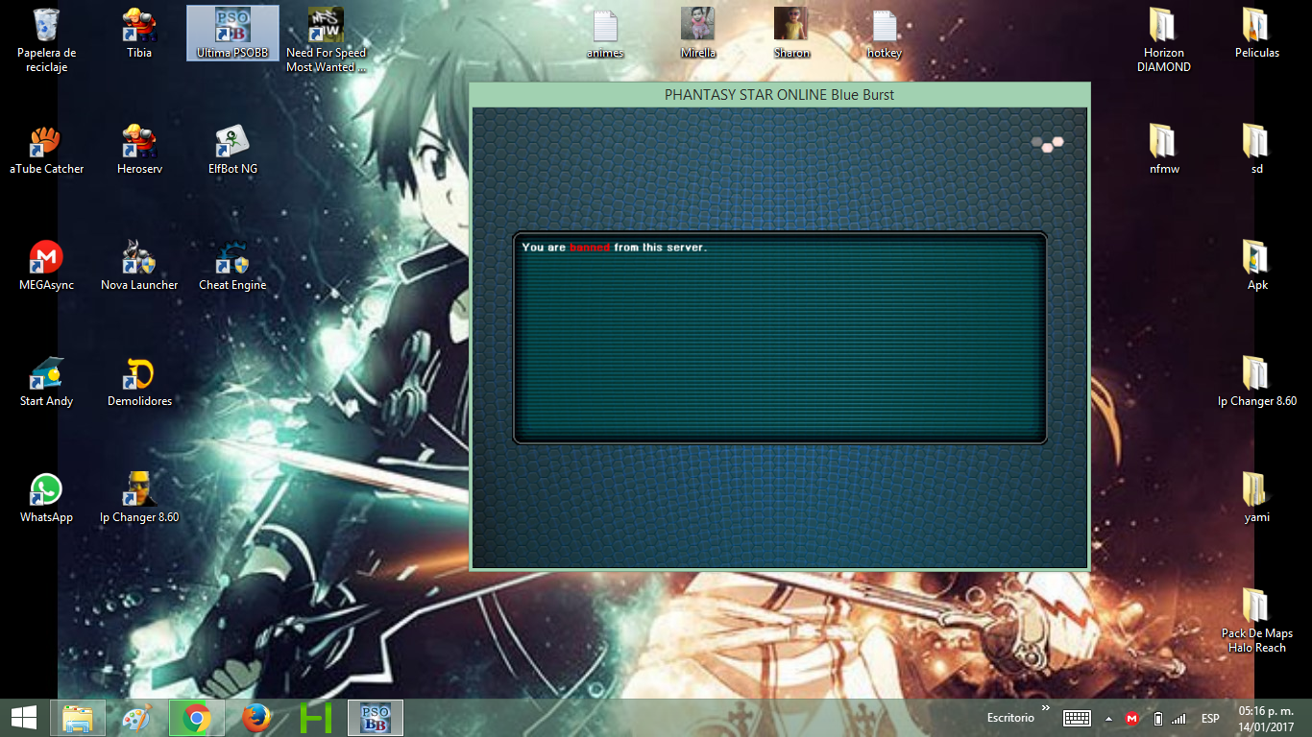Screen dimensions: 1312x737
Task: Open the Ip Changer 8.60 folder icon
Action: pos(1256,382)
